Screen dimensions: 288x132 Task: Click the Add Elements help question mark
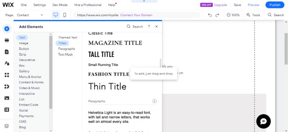149,27
